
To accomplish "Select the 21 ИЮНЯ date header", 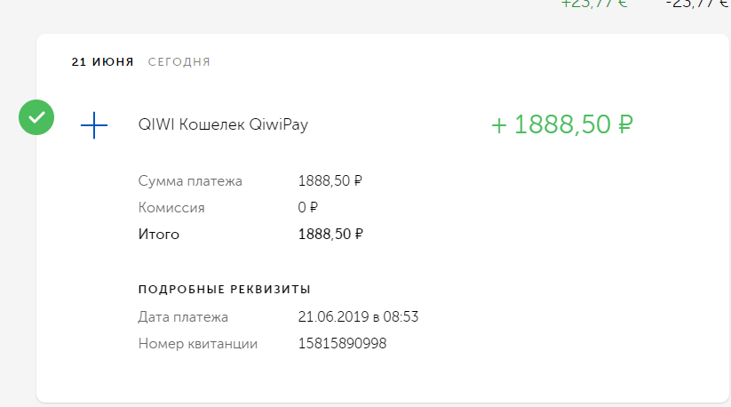I will coord(103,62).
